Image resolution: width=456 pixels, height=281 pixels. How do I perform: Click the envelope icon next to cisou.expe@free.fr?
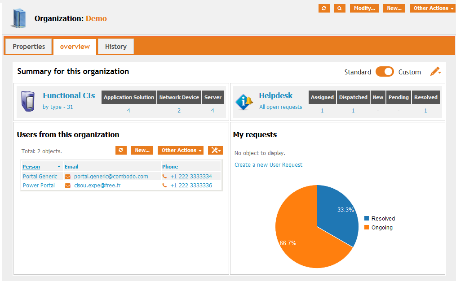68,185
